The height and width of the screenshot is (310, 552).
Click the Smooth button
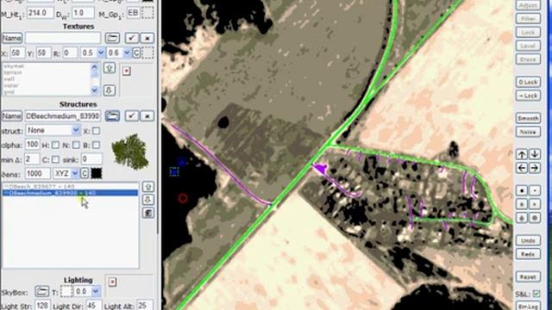pos(528,119)
